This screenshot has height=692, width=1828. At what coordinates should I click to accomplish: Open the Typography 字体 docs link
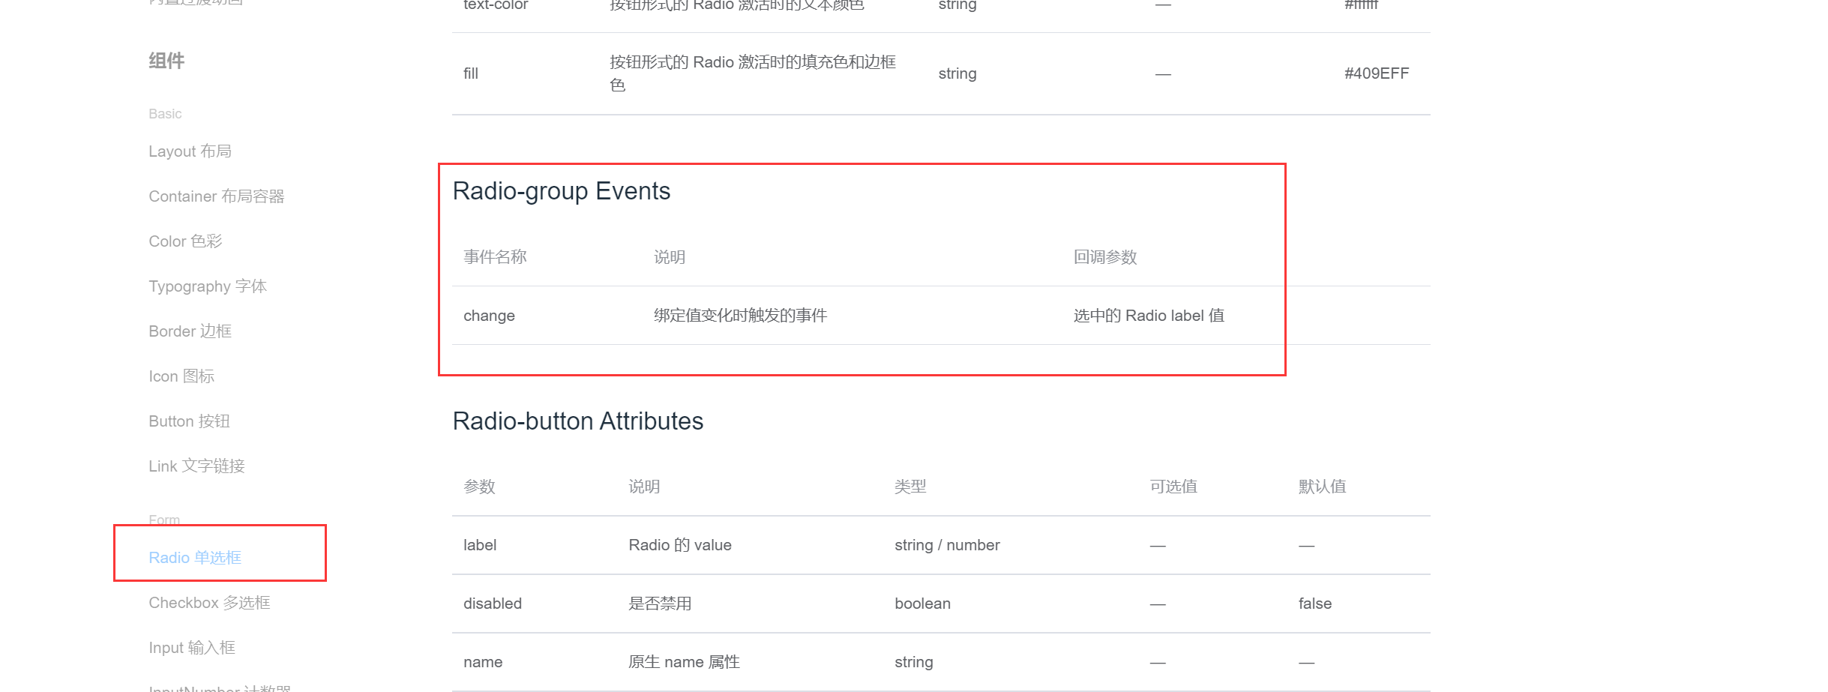[207, 286]
